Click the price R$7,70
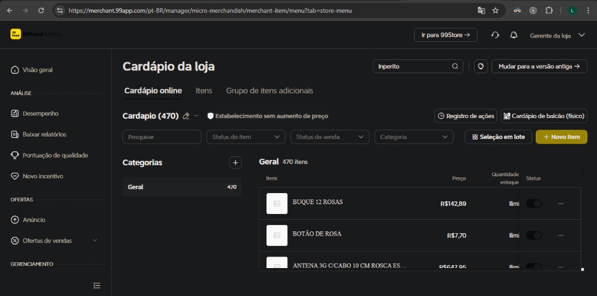The width and height of the screenshot is (597, 296). [x=456, y=236]
